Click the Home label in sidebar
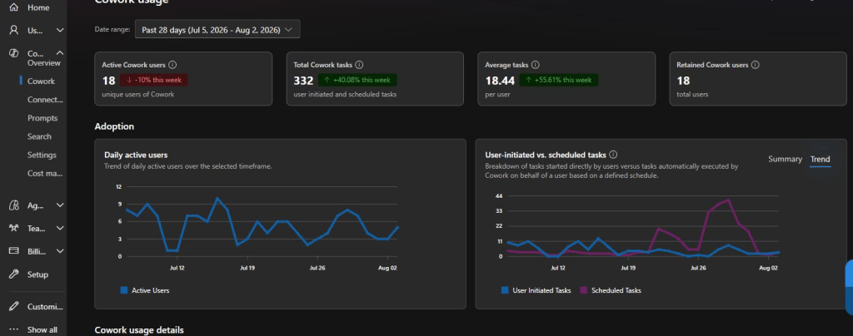The image size is (853, 336). point(38,7)
